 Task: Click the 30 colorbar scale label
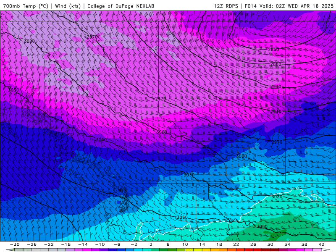tap(270, 244)
